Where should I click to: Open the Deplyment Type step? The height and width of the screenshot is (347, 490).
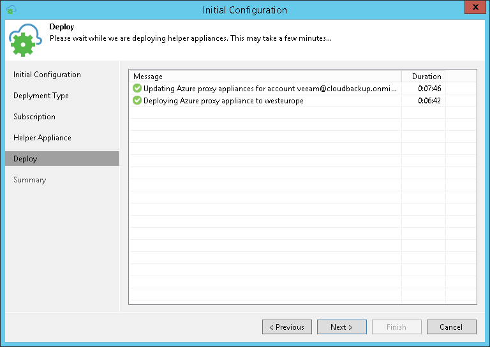tap(41, 96)
